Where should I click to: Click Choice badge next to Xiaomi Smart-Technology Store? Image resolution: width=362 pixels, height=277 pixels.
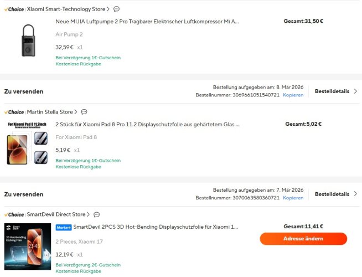[x=14, y=9]
